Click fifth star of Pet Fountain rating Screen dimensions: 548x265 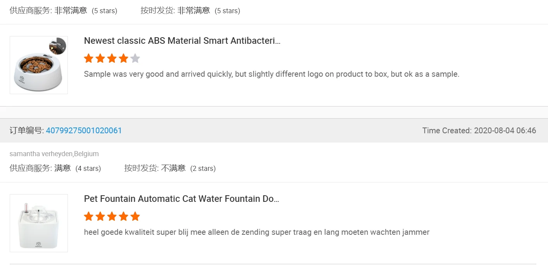[x=135, y=217]
